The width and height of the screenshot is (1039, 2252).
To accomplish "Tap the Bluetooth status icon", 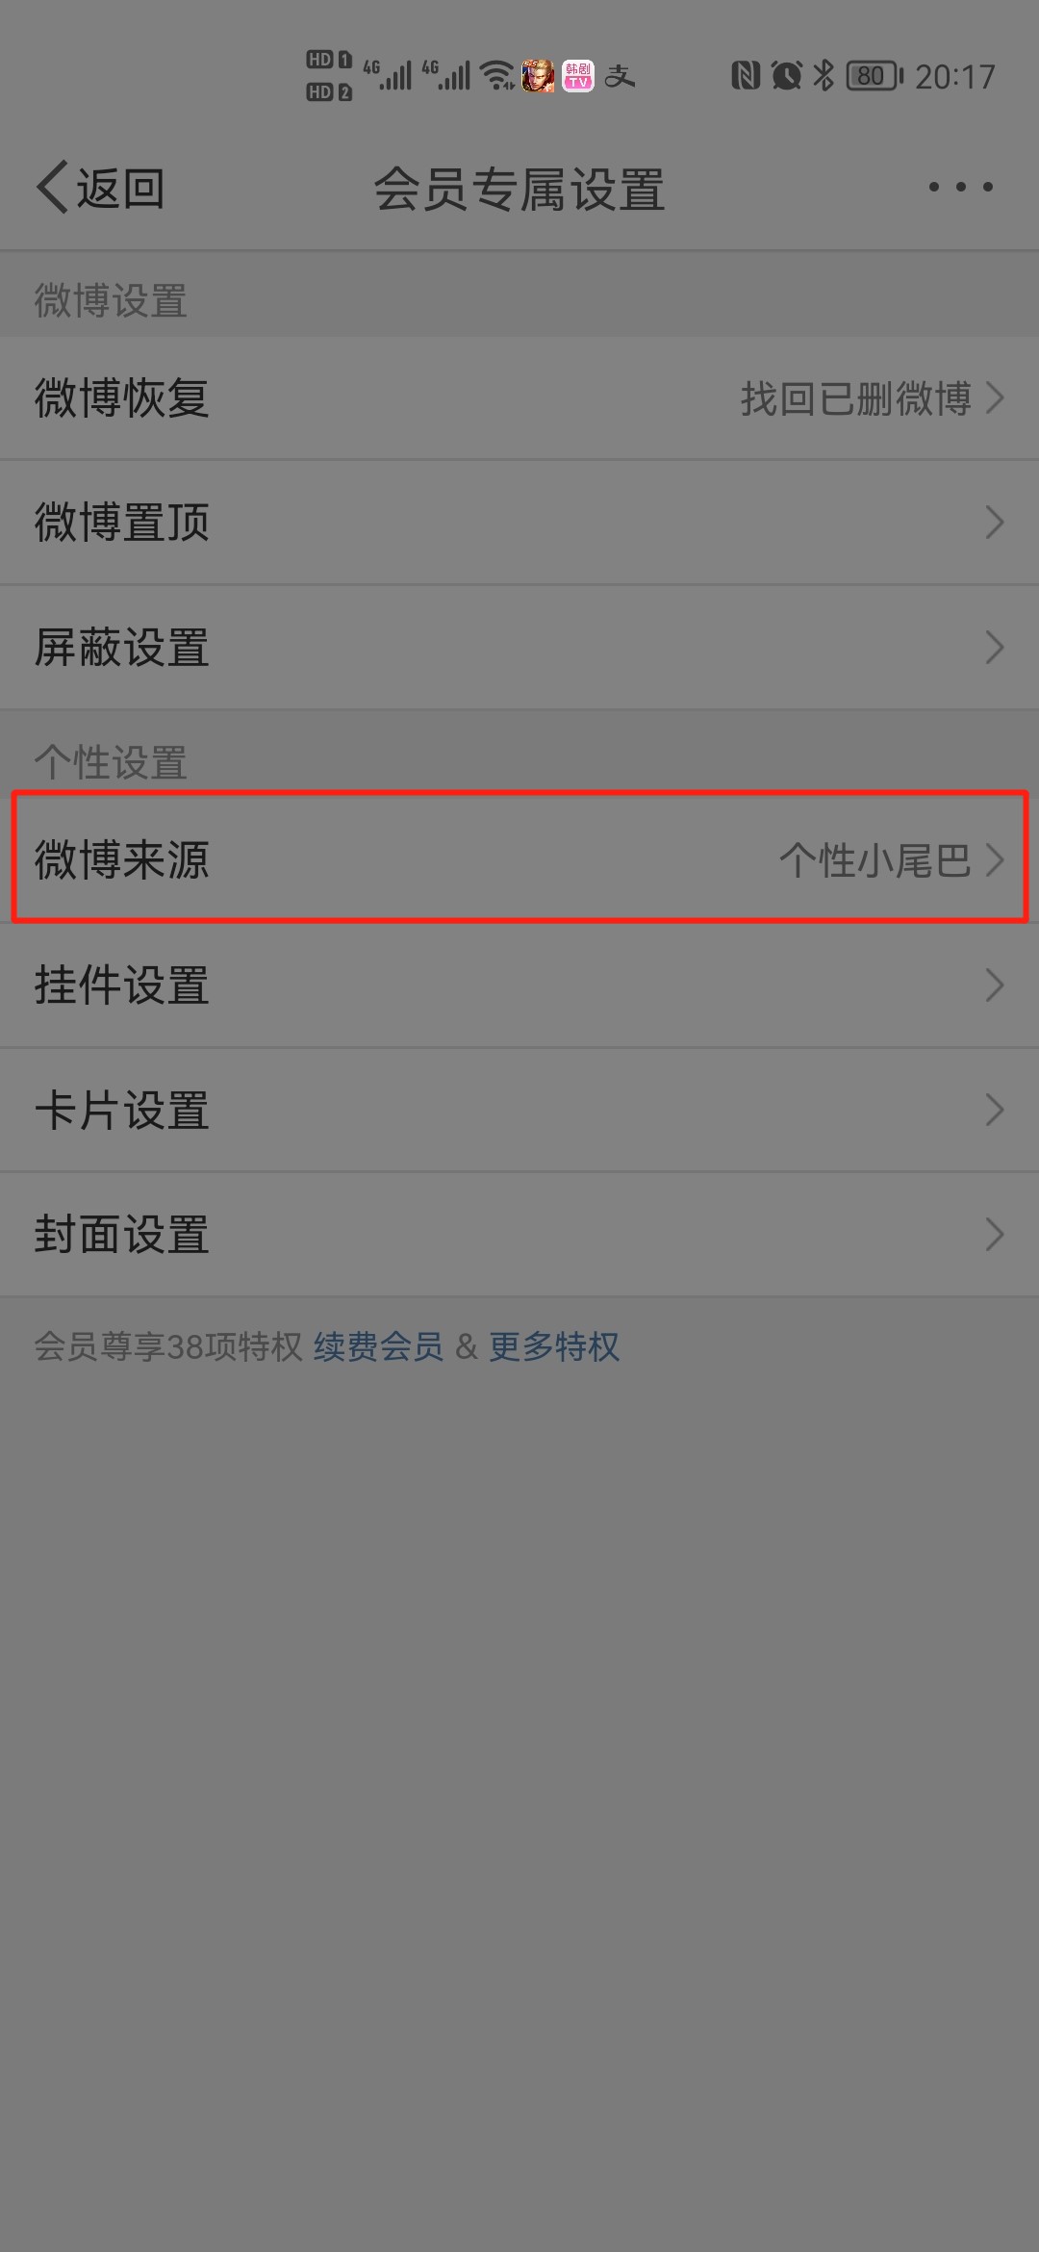I will [824, 76].
